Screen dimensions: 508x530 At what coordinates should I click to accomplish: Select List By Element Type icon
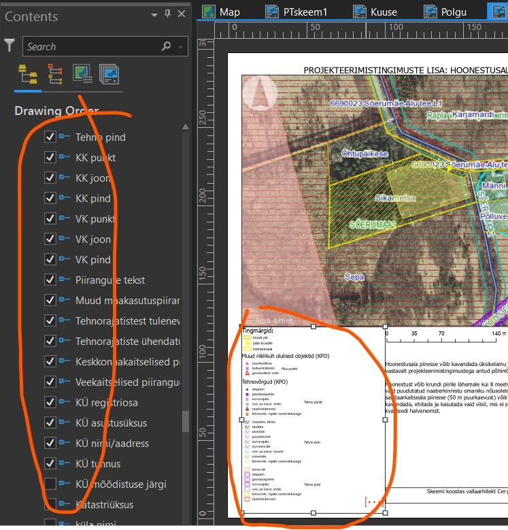click(x=55, y=74)
